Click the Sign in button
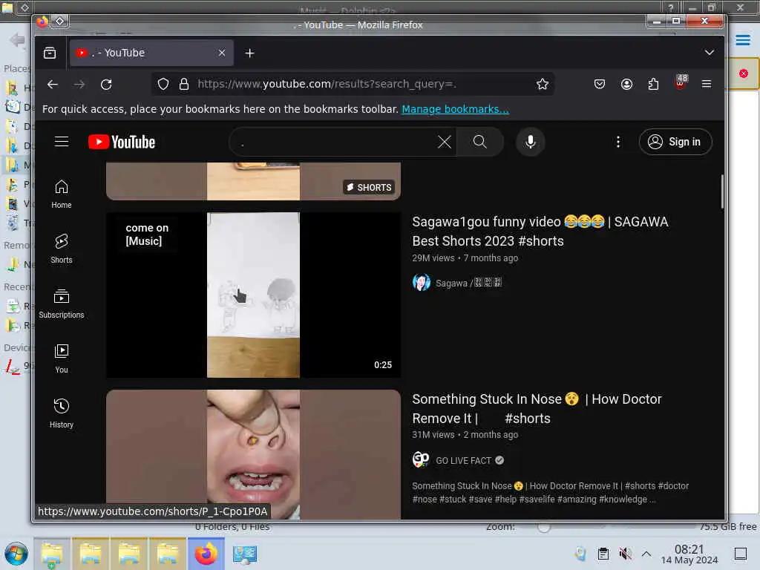This screenshot has width=760, height=570. (675, 142)
